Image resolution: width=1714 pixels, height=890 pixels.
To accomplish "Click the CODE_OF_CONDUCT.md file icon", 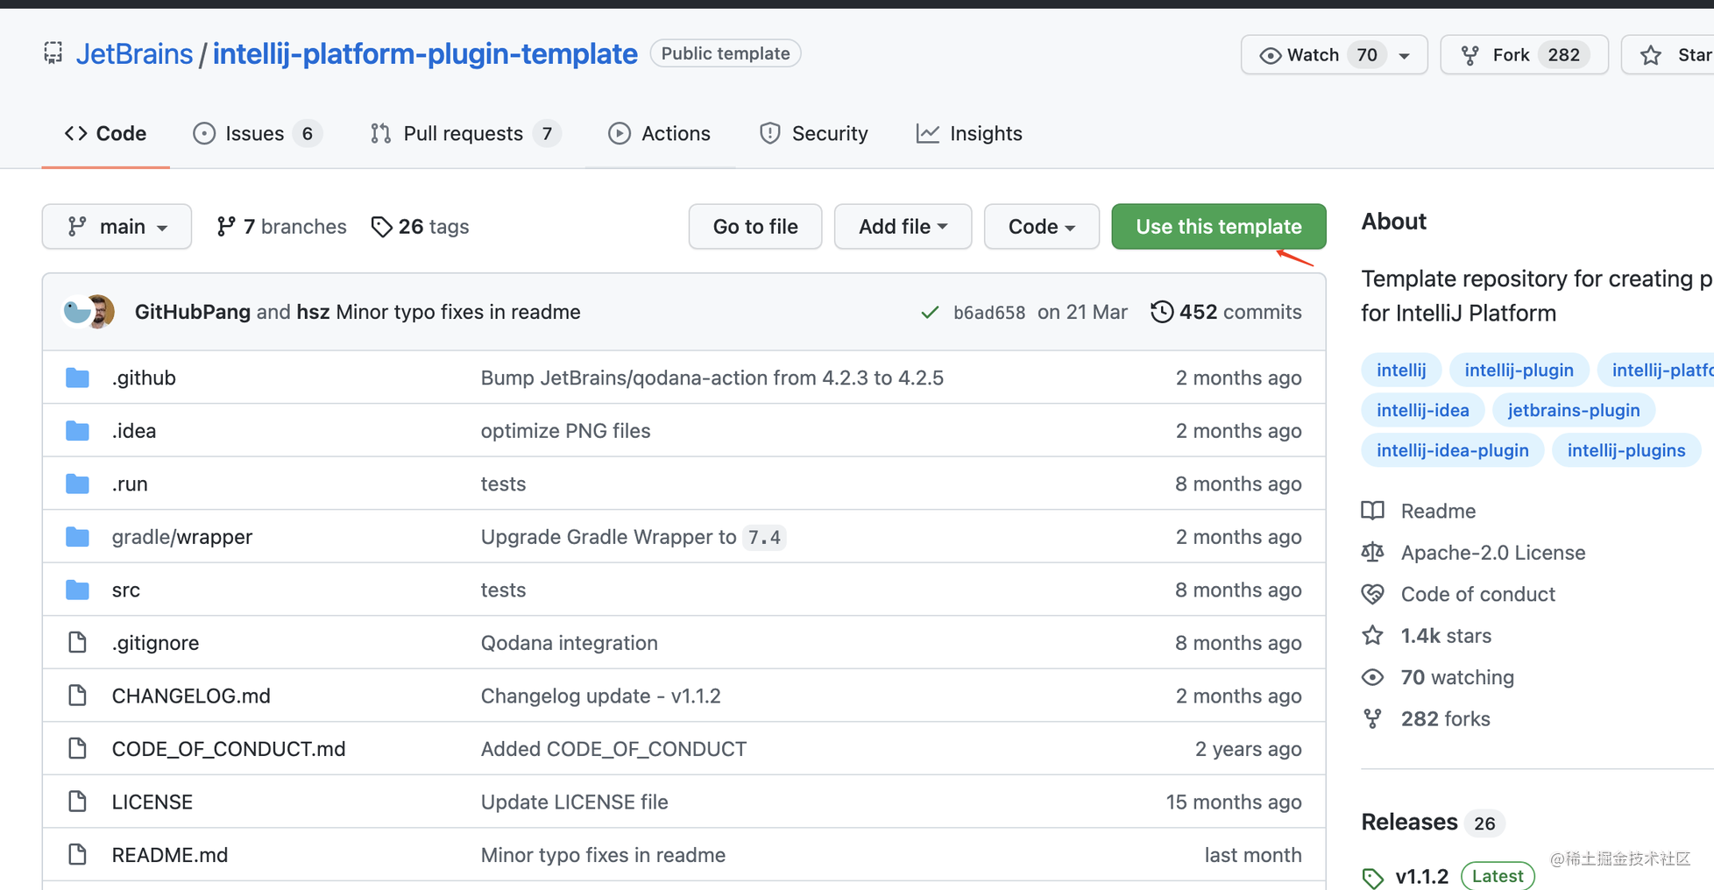I will 77,749.
